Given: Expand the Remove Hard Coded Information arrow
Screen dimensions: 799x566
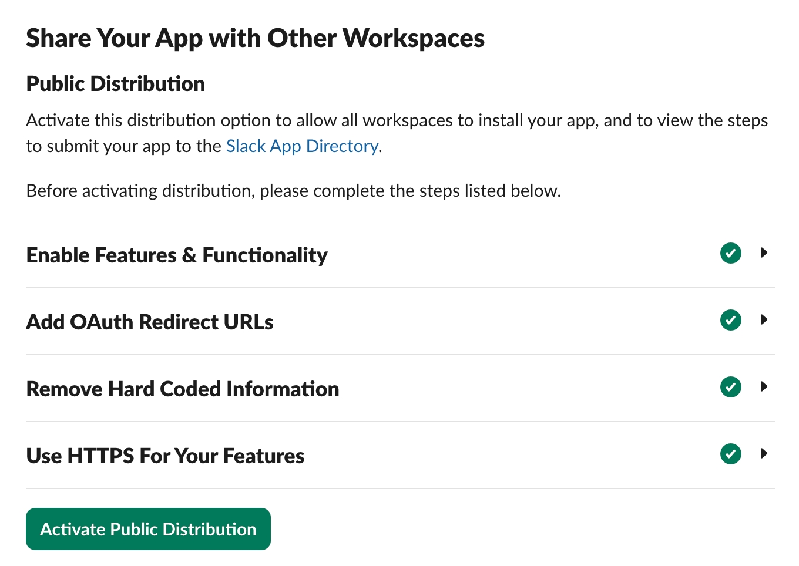Looking at the screenshot, I should coord(764,387).
